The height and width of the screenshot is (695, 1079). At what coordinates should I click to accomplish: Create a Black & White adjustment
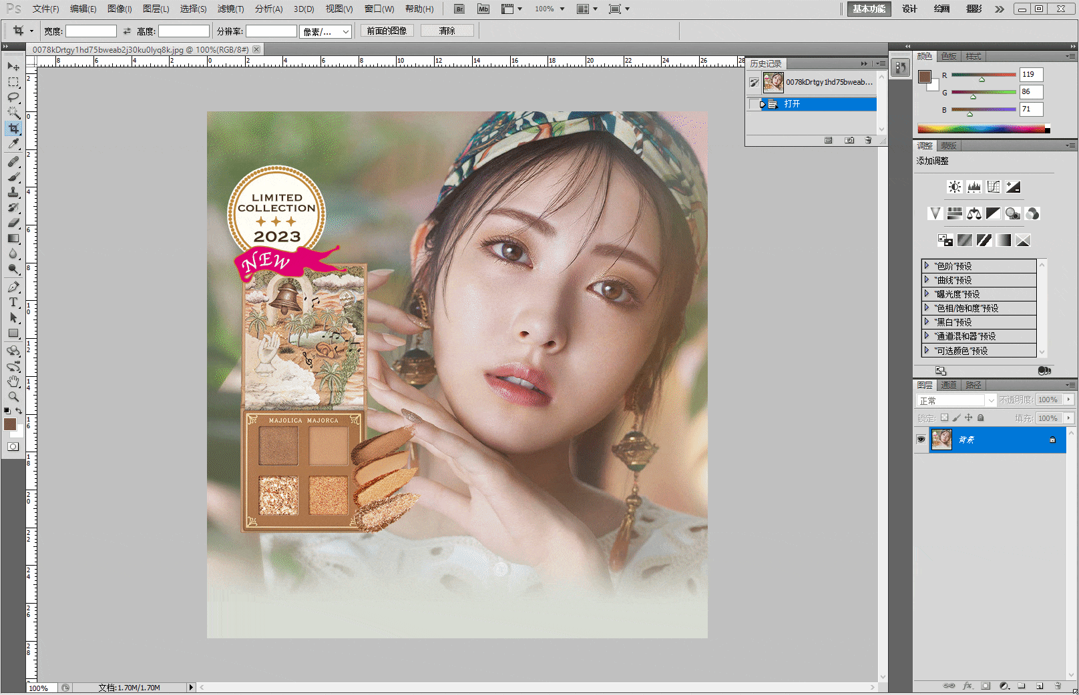993,213
